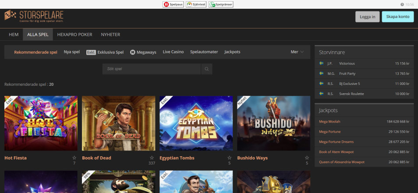418x193 pixels.
Task: Open the second-row thumbnail with 98% badge
Action: pyautogui.click(x=119, y=182)
